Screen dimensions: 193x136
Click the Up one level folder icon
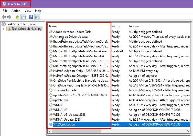[17, 17]
